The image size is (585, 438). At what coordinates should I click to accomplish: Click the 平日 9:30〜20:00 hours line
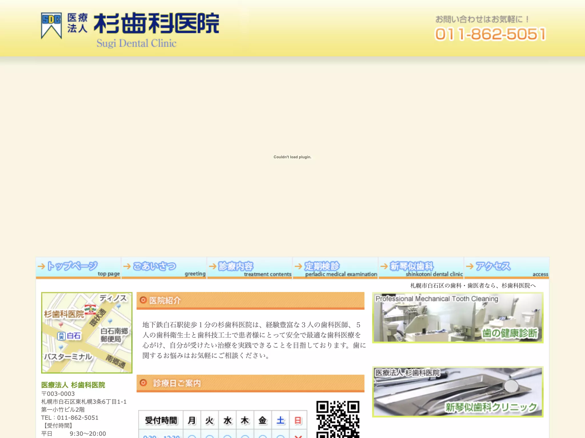73,434
